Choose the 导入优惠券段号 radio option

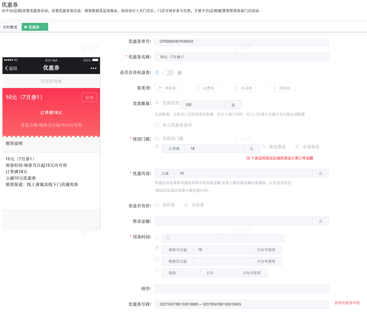tap(157, 125)
